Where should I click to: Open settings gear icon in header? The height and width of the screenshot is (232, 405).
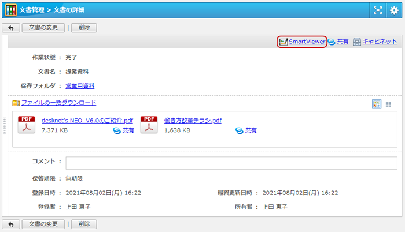coord(395,10)
